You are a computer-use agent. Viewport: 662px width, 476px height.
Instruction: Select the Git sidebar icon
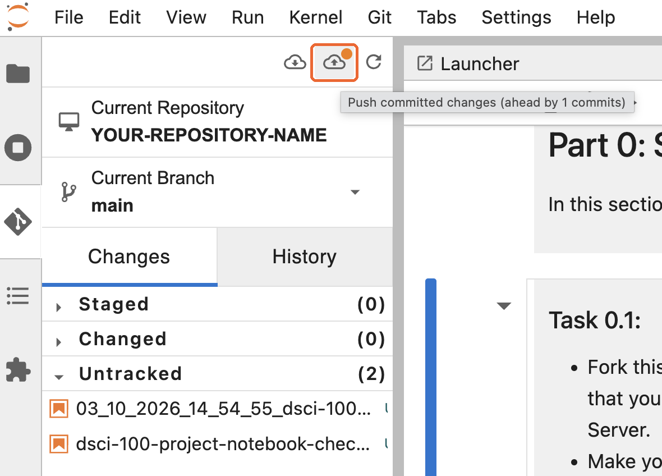pos(18,222)
